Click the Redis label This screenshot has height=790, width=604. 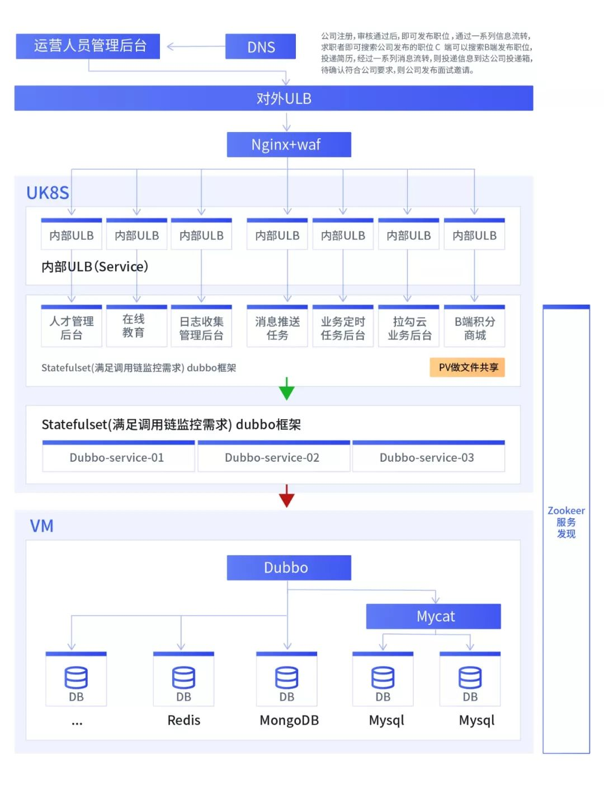click(183, 720)
